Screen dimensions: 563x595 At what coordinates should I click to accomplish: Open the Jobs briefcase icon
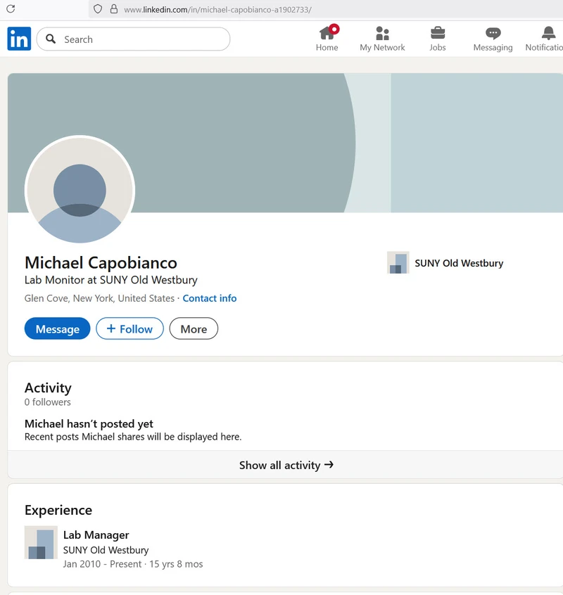pos(438,33)
